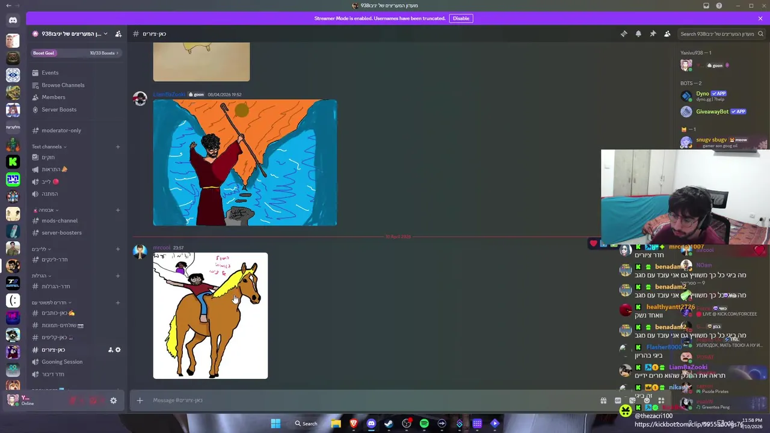Open the Inbox icon in title bar

point(706,5)
